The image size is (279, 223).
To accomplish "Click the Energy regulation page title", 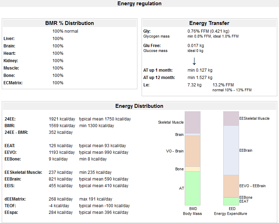I will [139, 4].
